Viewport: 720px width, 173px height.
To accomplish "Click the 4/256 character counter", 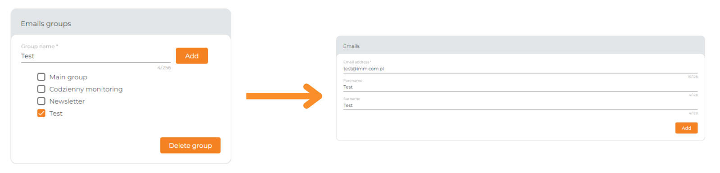I will 164,68.
